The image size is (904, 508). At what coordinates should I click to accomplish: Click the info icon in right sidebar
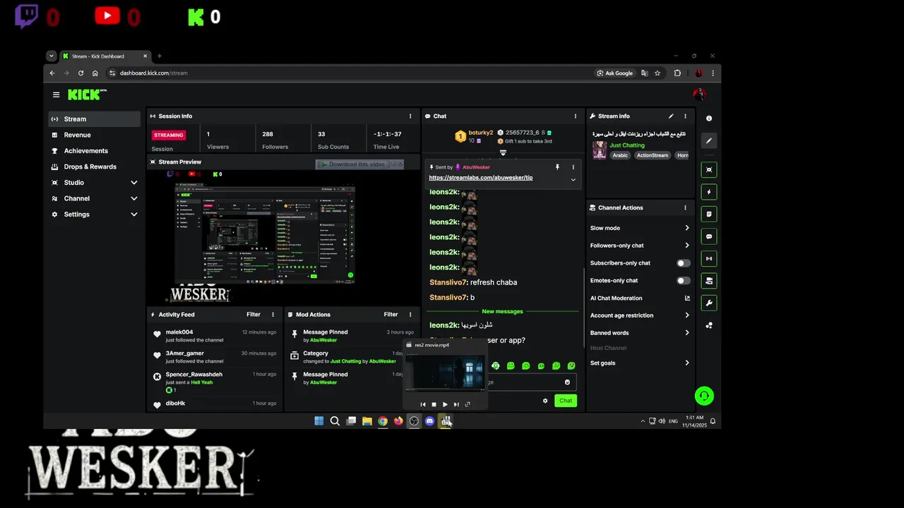709,119
